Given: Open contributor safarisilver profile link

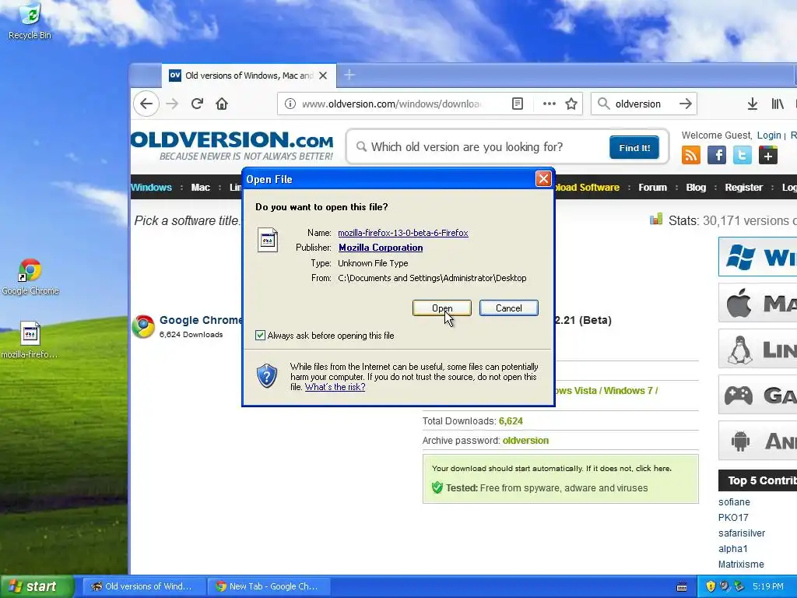Looking at the screenshot, I should [x=742, y=533].
